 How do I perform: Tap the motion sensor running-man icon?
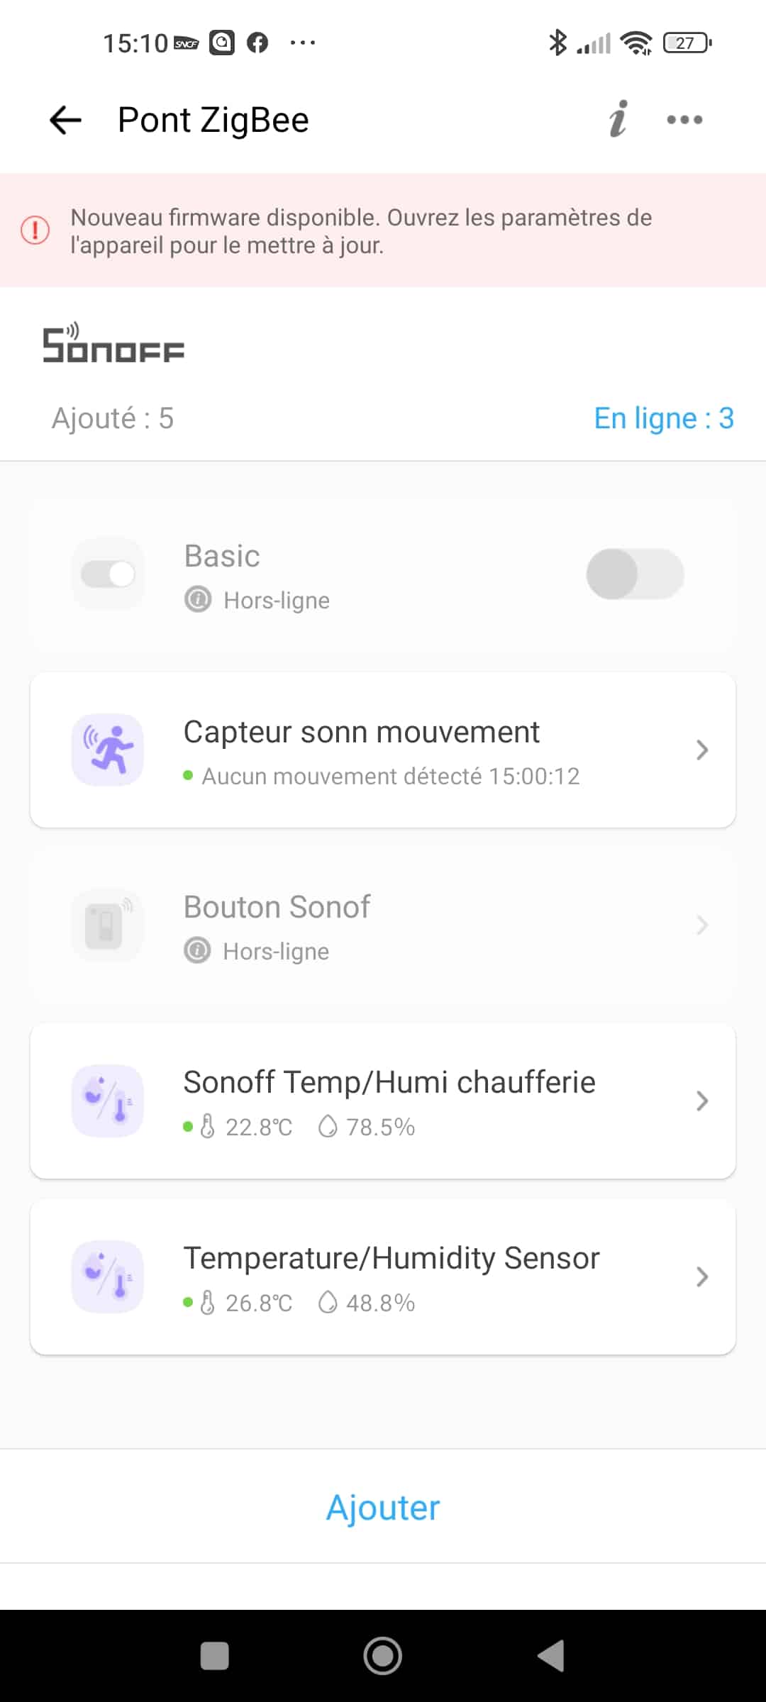click(108, 750)
